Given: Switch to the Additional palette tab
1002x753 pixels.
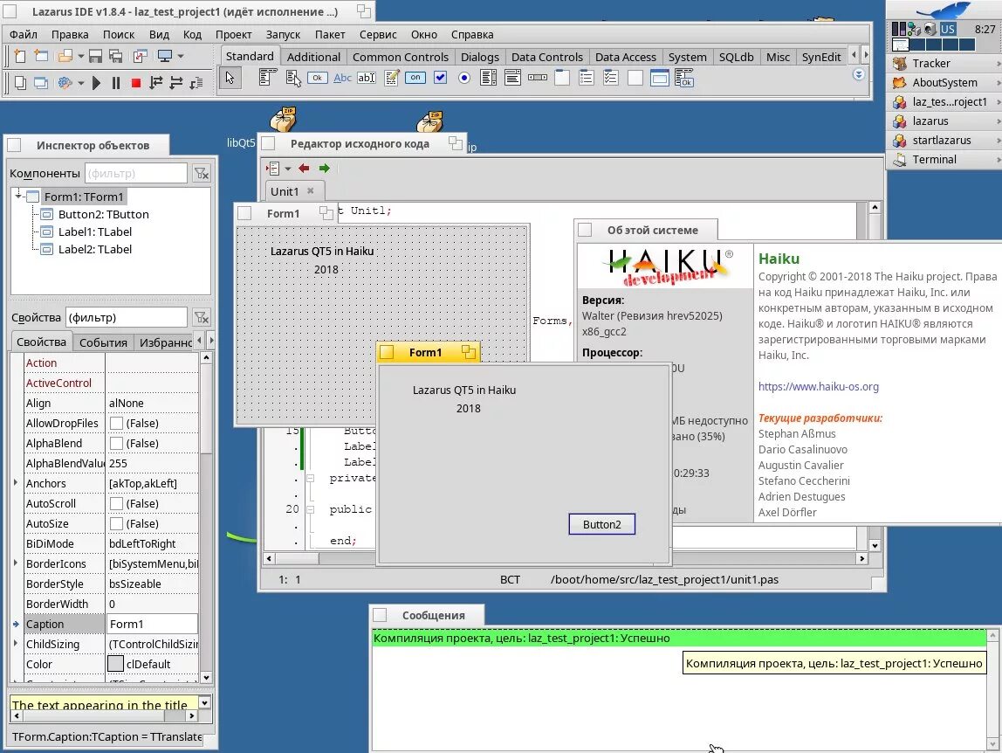Looking at the screenshot, I should click(313, 57).
